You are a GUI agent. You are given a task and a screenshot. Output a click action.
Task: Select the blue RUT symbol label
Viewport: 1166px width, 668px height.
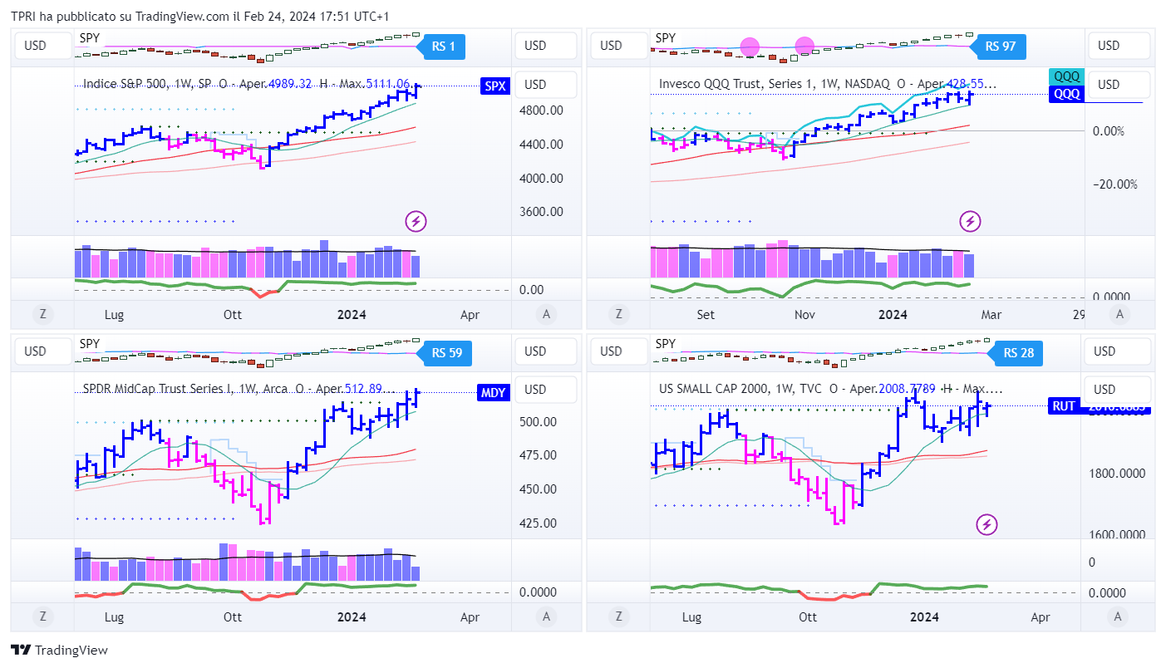coord(1064,405)
